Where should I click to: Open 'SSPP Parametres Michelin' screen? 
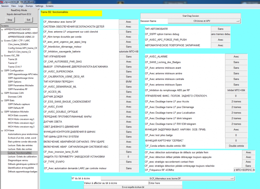click(x=21, y=86)
